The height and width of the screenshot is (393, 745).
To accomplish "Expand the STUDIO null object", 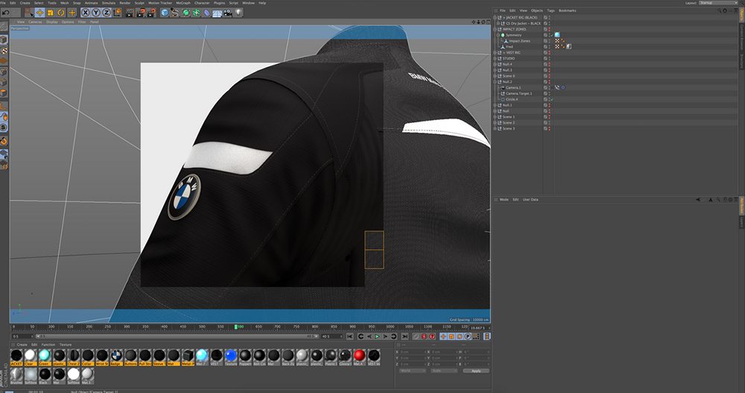I will click(x=495, y=58).
